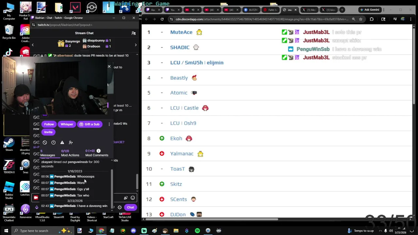Switch to the Fahh So browser tab
The width and height of the screenshot is (418, 235).
[x=270, y=10]
